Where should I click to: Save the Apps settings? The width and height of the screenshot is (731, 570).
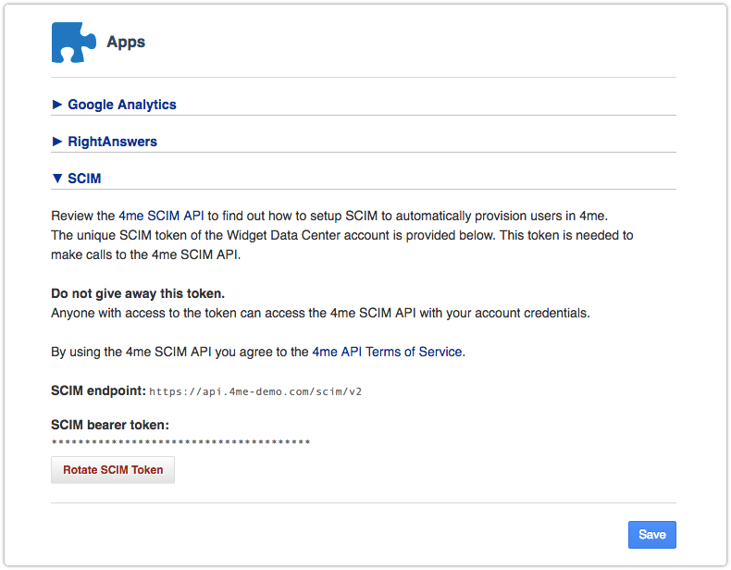[x=651, y=535]
